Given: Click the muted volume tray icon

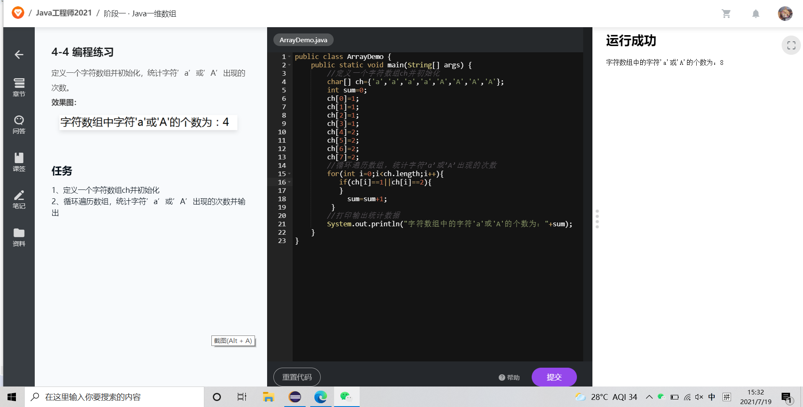Looking at the screenshot, I should (x=699, y=397).
